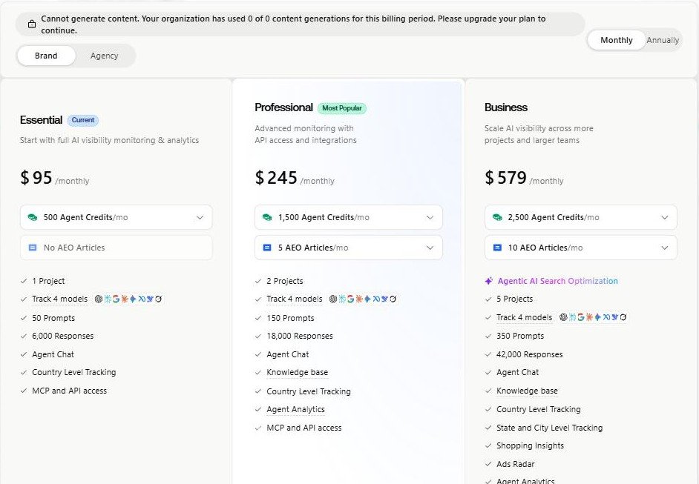Open the 5 AEO Articles dropdown
The height and width of the screenshot is (484, 699).
coord(349,248)
